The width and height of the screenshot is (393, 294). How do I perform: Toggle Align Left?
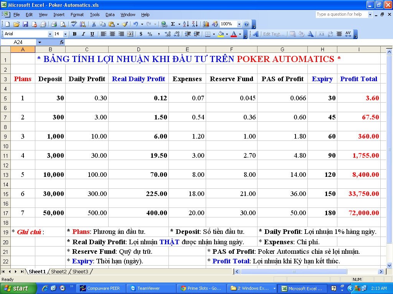click(x=103, y=34)
